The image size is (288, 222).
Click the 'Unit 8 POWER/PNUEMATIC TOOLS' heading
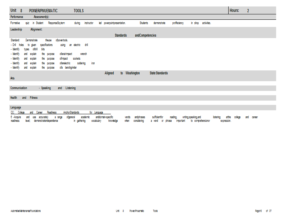tap(47, 11)
